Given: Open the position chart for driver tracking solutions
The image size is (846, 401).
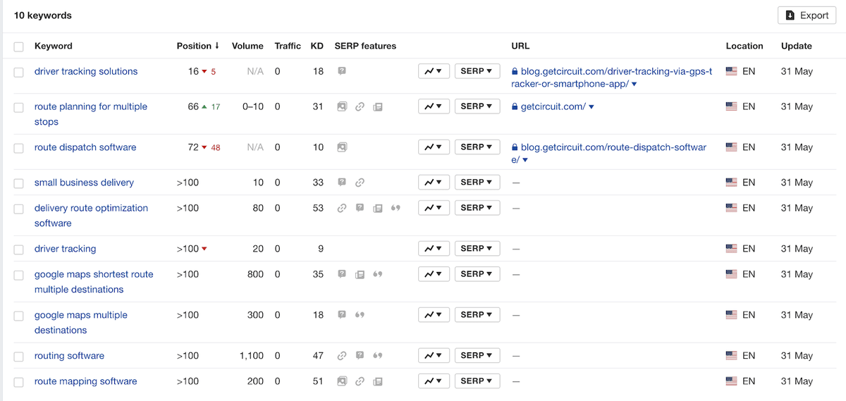Looking at the screenshot, I should (434, 71).
